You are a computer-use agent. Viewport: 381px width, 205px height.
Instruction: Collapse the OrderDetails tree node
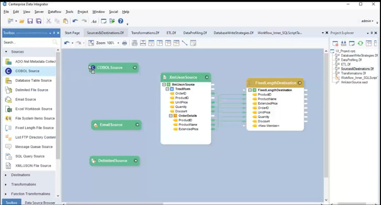click(x=171, y=116)
